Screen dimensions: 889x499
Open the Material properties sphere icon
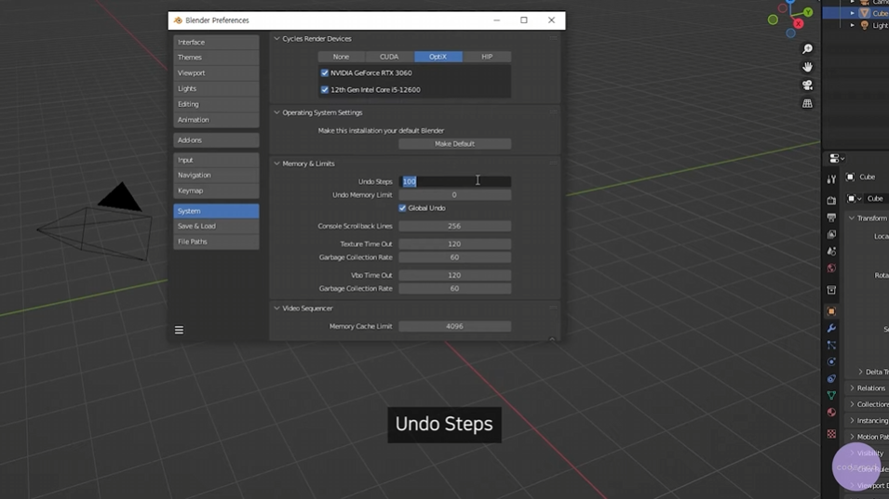point(831,412)
